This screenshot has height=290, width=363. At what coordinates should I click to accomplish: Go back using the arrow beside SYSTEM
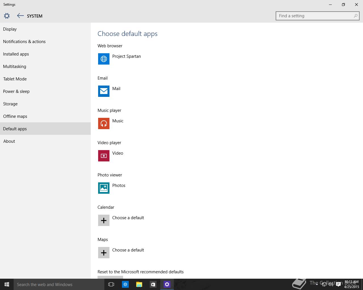pyautogui.click(x=20, y=16)
